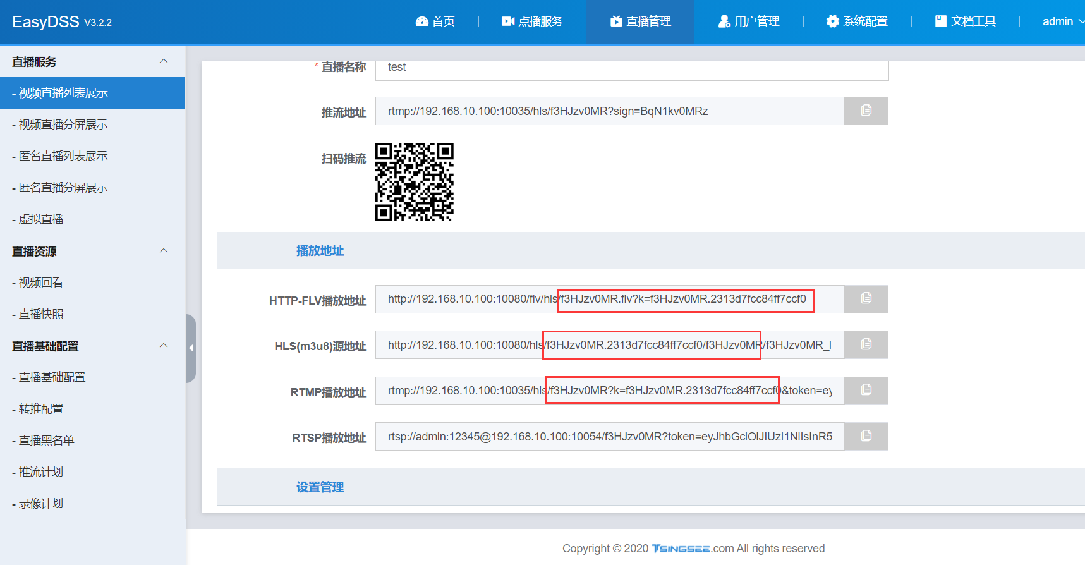1085x565 pixels.
Task: Open 点播服务 on-demand service tab
Action: 532,21
